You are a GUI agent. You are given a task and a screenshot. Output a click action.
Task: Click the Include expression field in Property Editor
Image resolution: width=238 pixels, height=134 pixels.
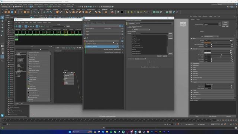point(149,33)
